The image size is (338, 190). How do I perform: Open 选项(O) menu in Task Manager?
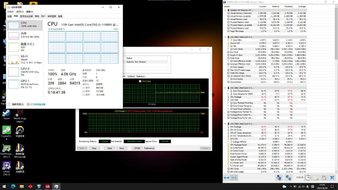[20, 12]
